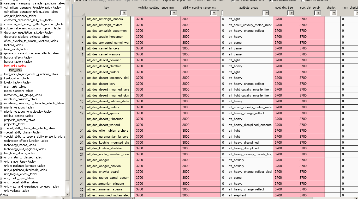Open the attribute_group column filter dropdown
The width and height of the screenshot is (358, 199).
click(x=266, y=13)
